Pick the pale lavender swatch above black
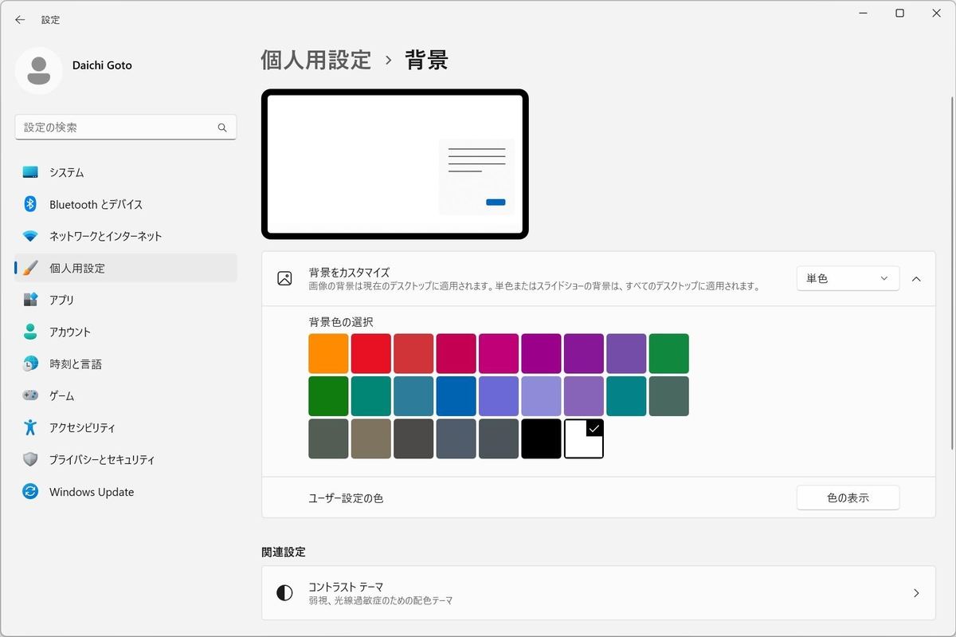 (541, 396)
